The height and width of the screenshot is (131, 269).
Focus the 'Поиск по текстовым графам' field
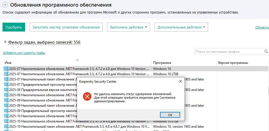tap(228, 51)
